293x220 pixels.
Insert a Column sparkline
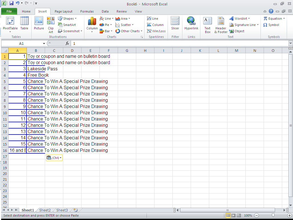155,25
